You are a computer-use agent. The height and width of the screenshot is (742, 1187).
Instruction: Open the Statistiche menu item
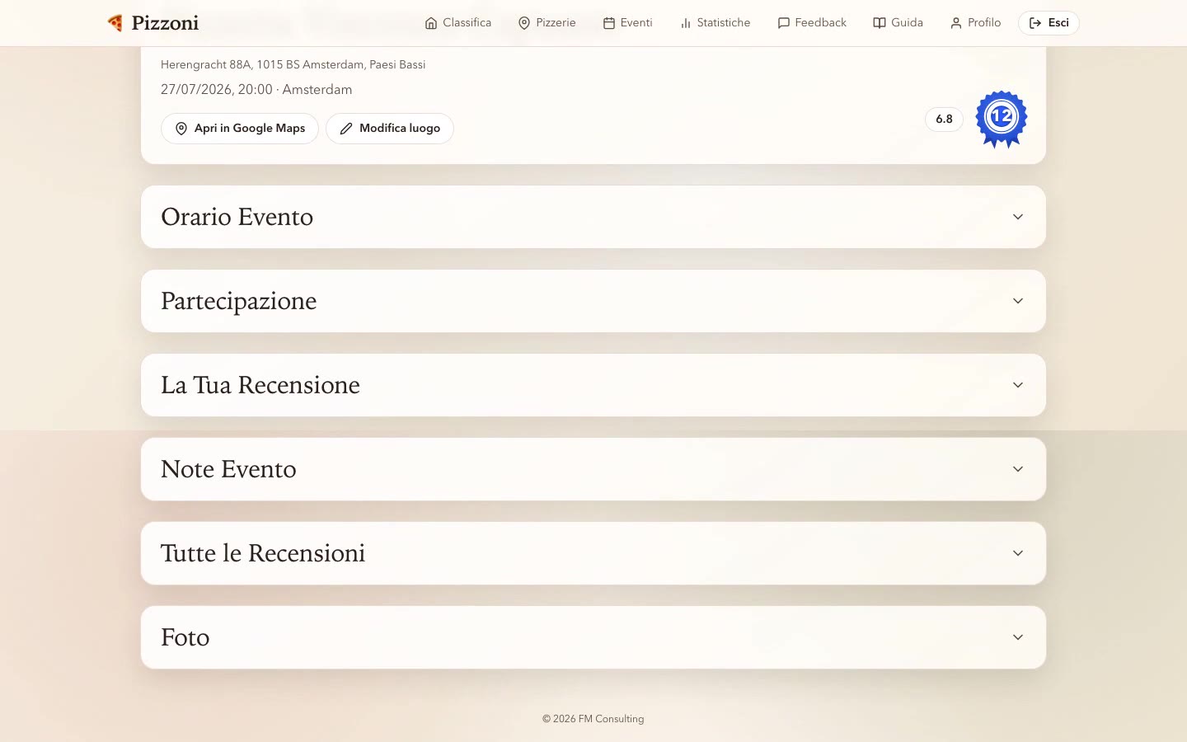tap(715, 23)
